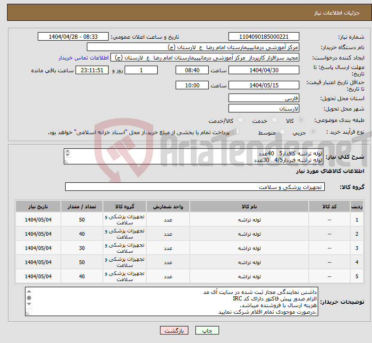Click quantity 40 in row 5
This screenshot has width=372, height=343.
point(82,276)
